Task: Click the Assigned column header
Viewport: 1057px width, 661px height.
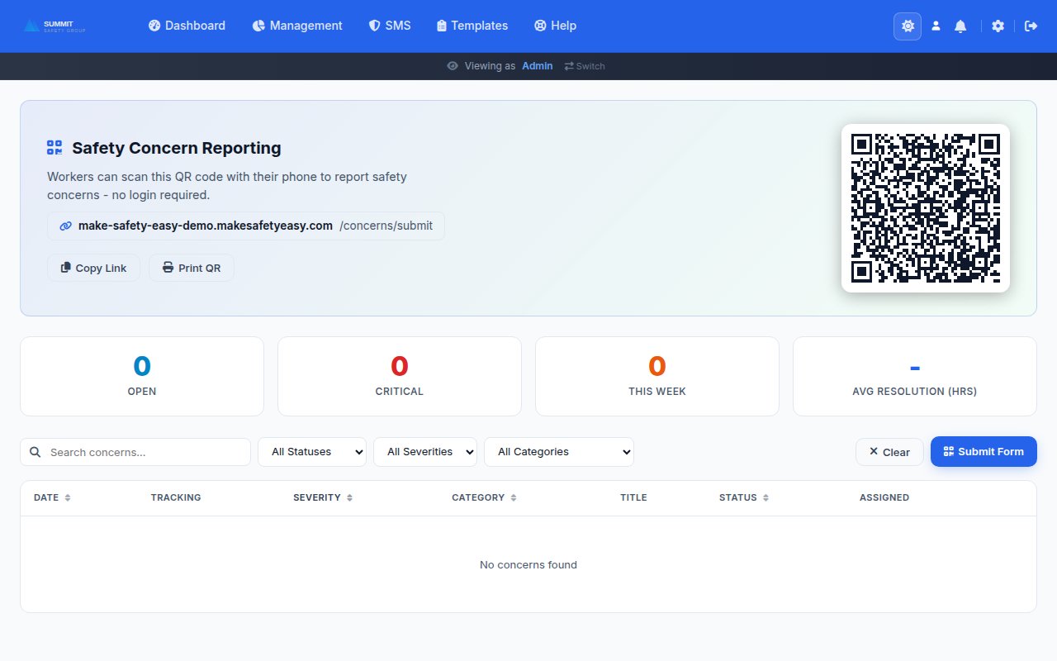Action: pyautogui.click(x=884, y=497)
